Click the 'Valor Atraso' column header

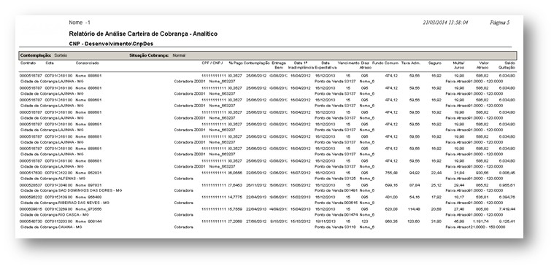coord(483,65)
